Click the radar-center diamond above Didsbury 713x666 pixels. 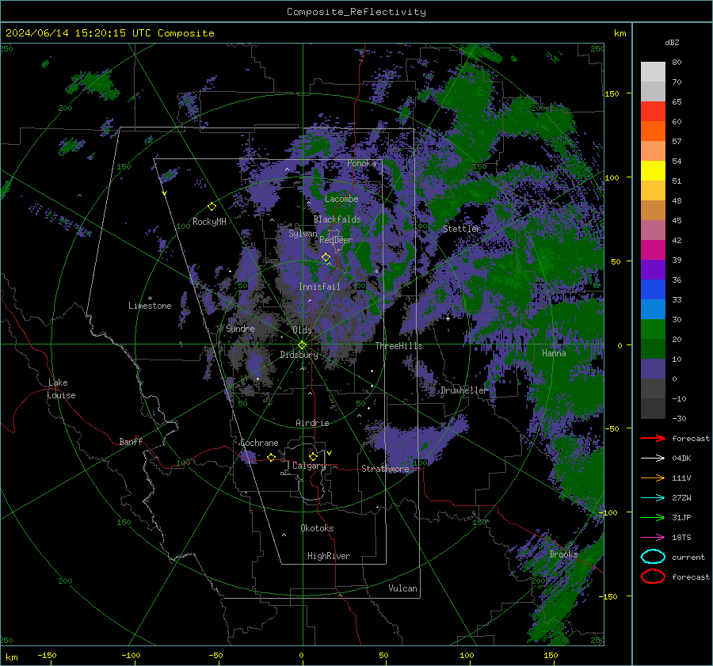(x=302, y=345)
